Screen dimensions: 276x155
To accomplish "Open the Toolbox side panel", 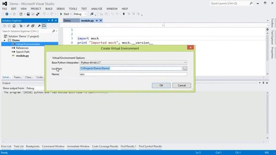I will tap(272, 23).
